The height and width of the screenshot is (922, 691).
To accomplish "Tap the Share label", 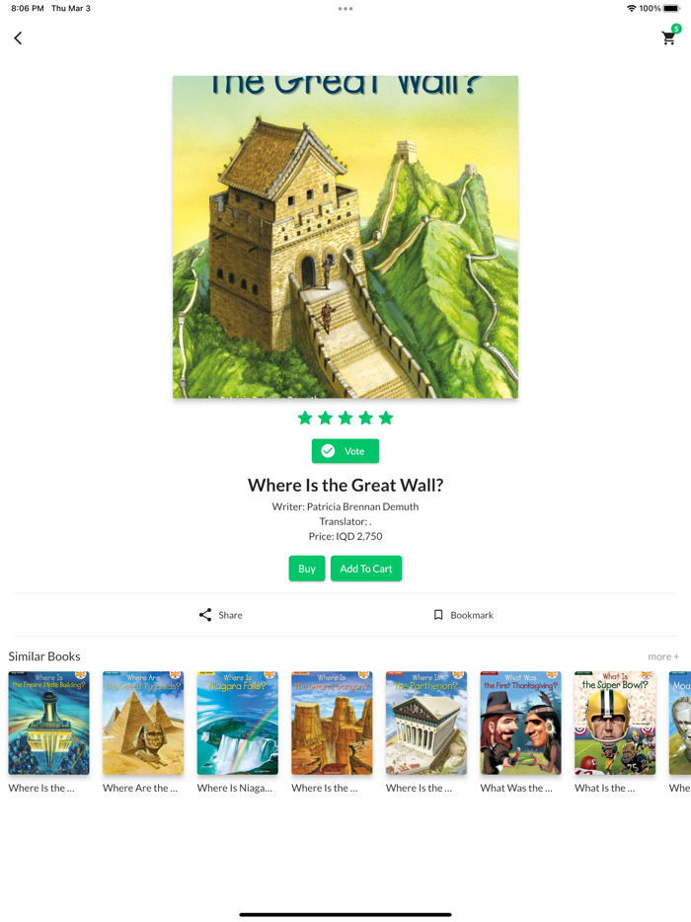I will [x=231, y=615].
